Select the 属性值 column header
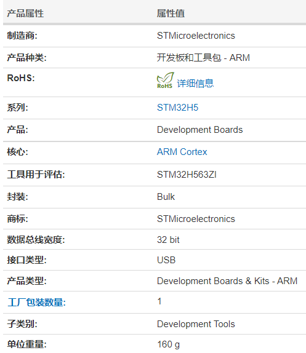The width and height of the screenshot is (306, 353). click(171, 14)
